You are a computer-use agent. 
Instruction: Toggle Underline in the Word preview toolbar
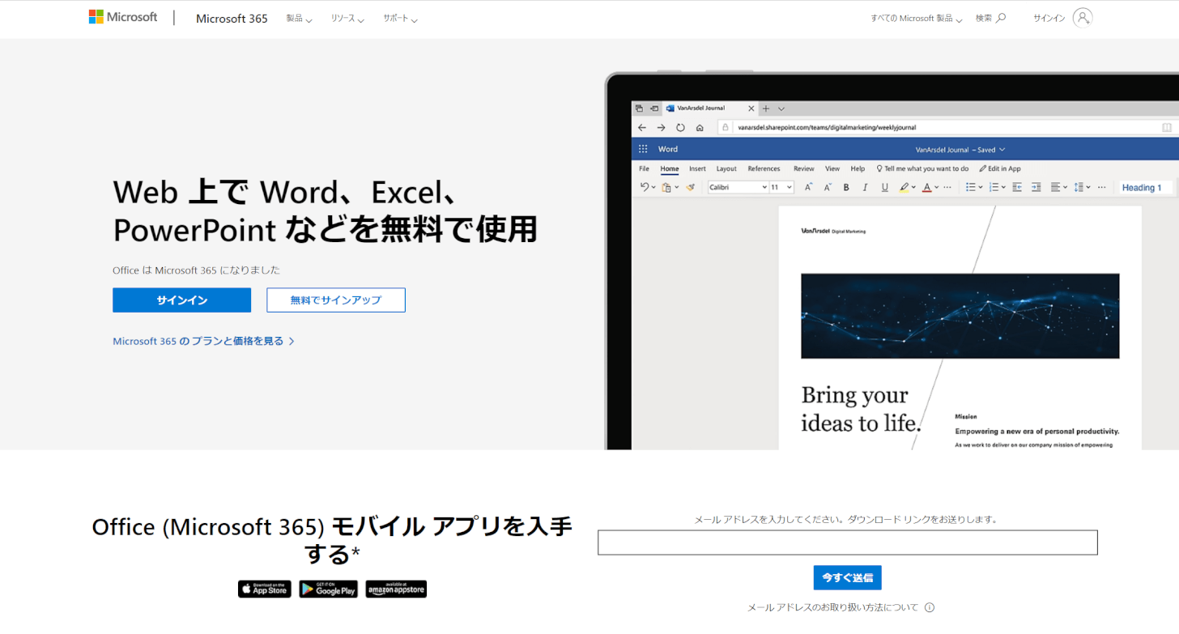tap(884, 187)
